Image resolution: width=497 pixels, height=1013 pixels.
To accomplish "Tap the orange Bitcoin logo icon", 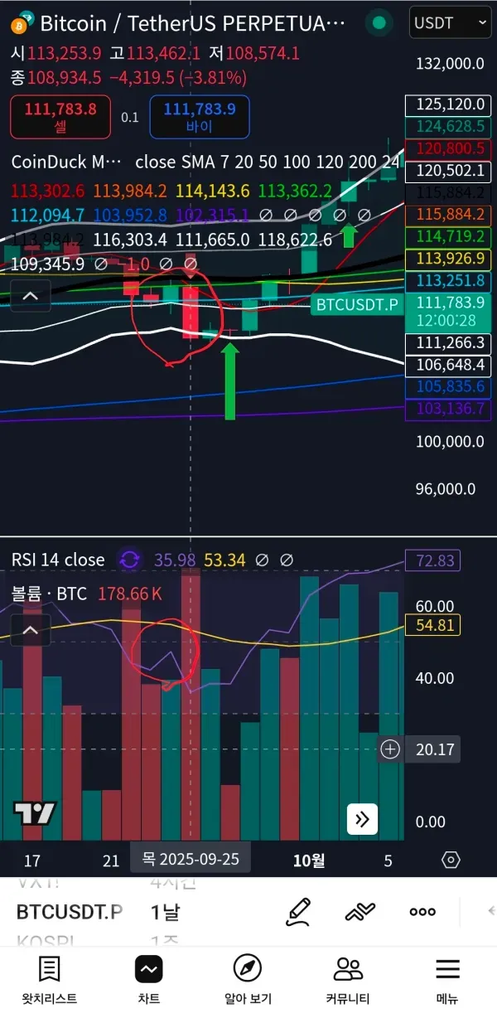I will pyautogui.click(x=18, y=26).
